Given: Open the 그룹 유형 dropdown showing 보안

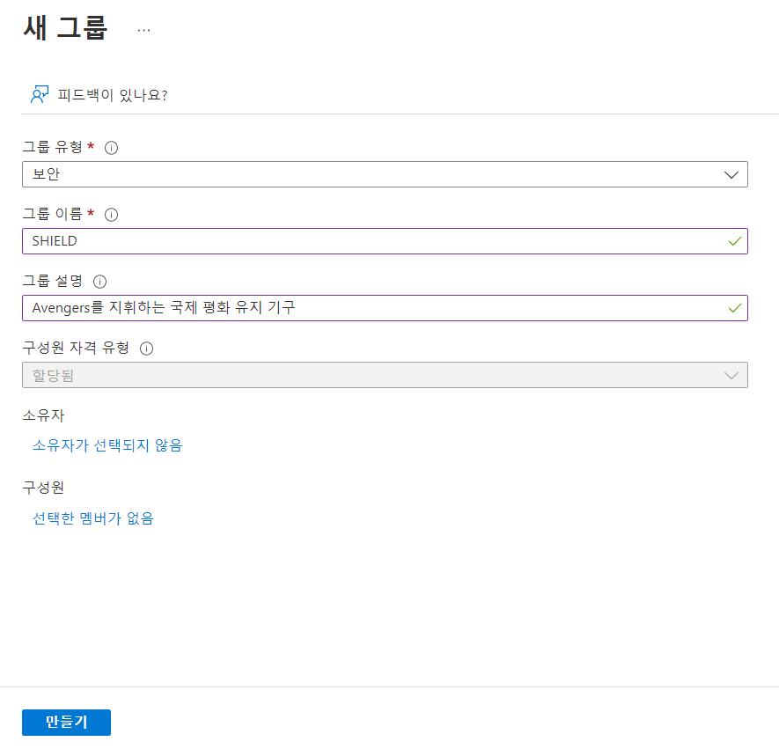Looking at the screenshot, I should pos(385,174).
